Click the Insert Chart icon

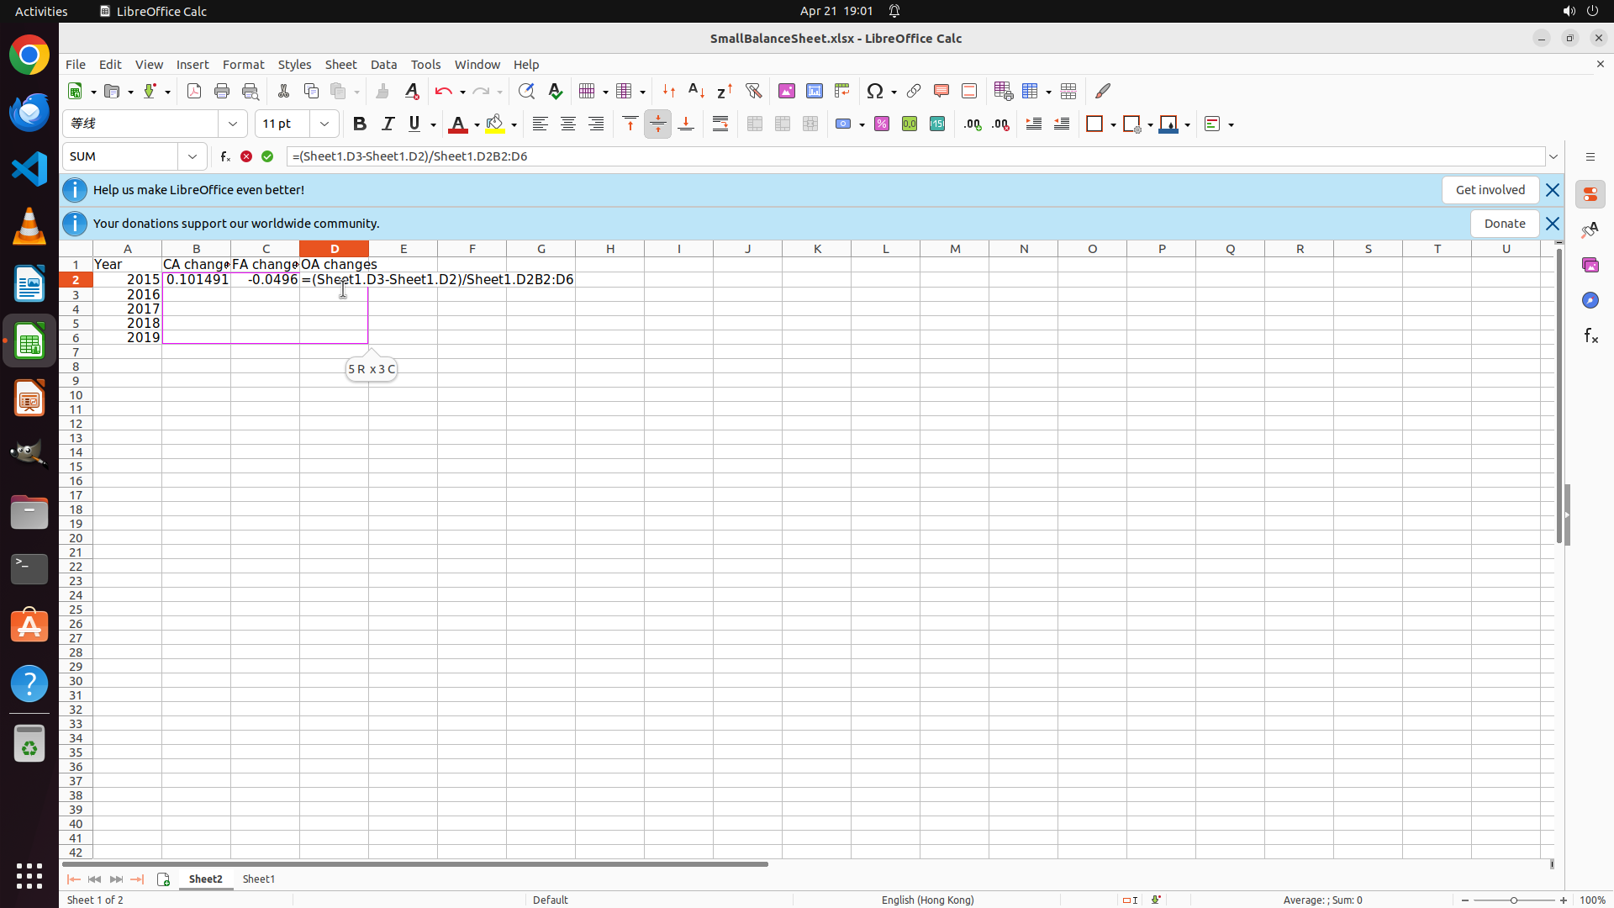(x=814, y=91)
